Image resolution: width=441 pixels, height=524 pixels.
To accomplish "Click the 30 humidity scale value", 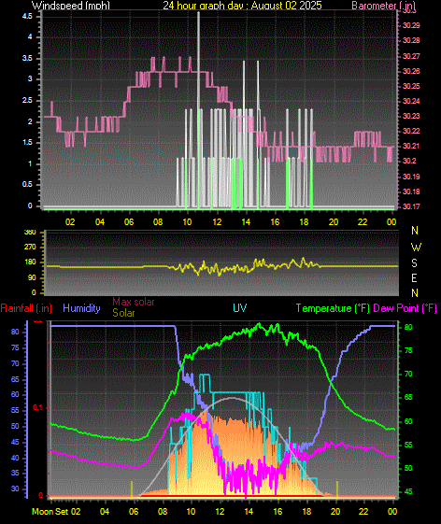I will point(15,489).
